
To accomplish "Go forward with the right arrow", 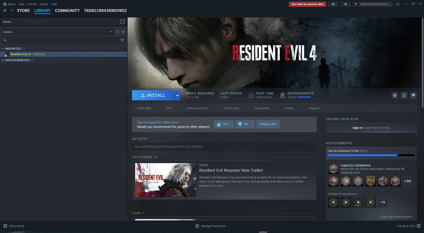I will tap(12, 11).
